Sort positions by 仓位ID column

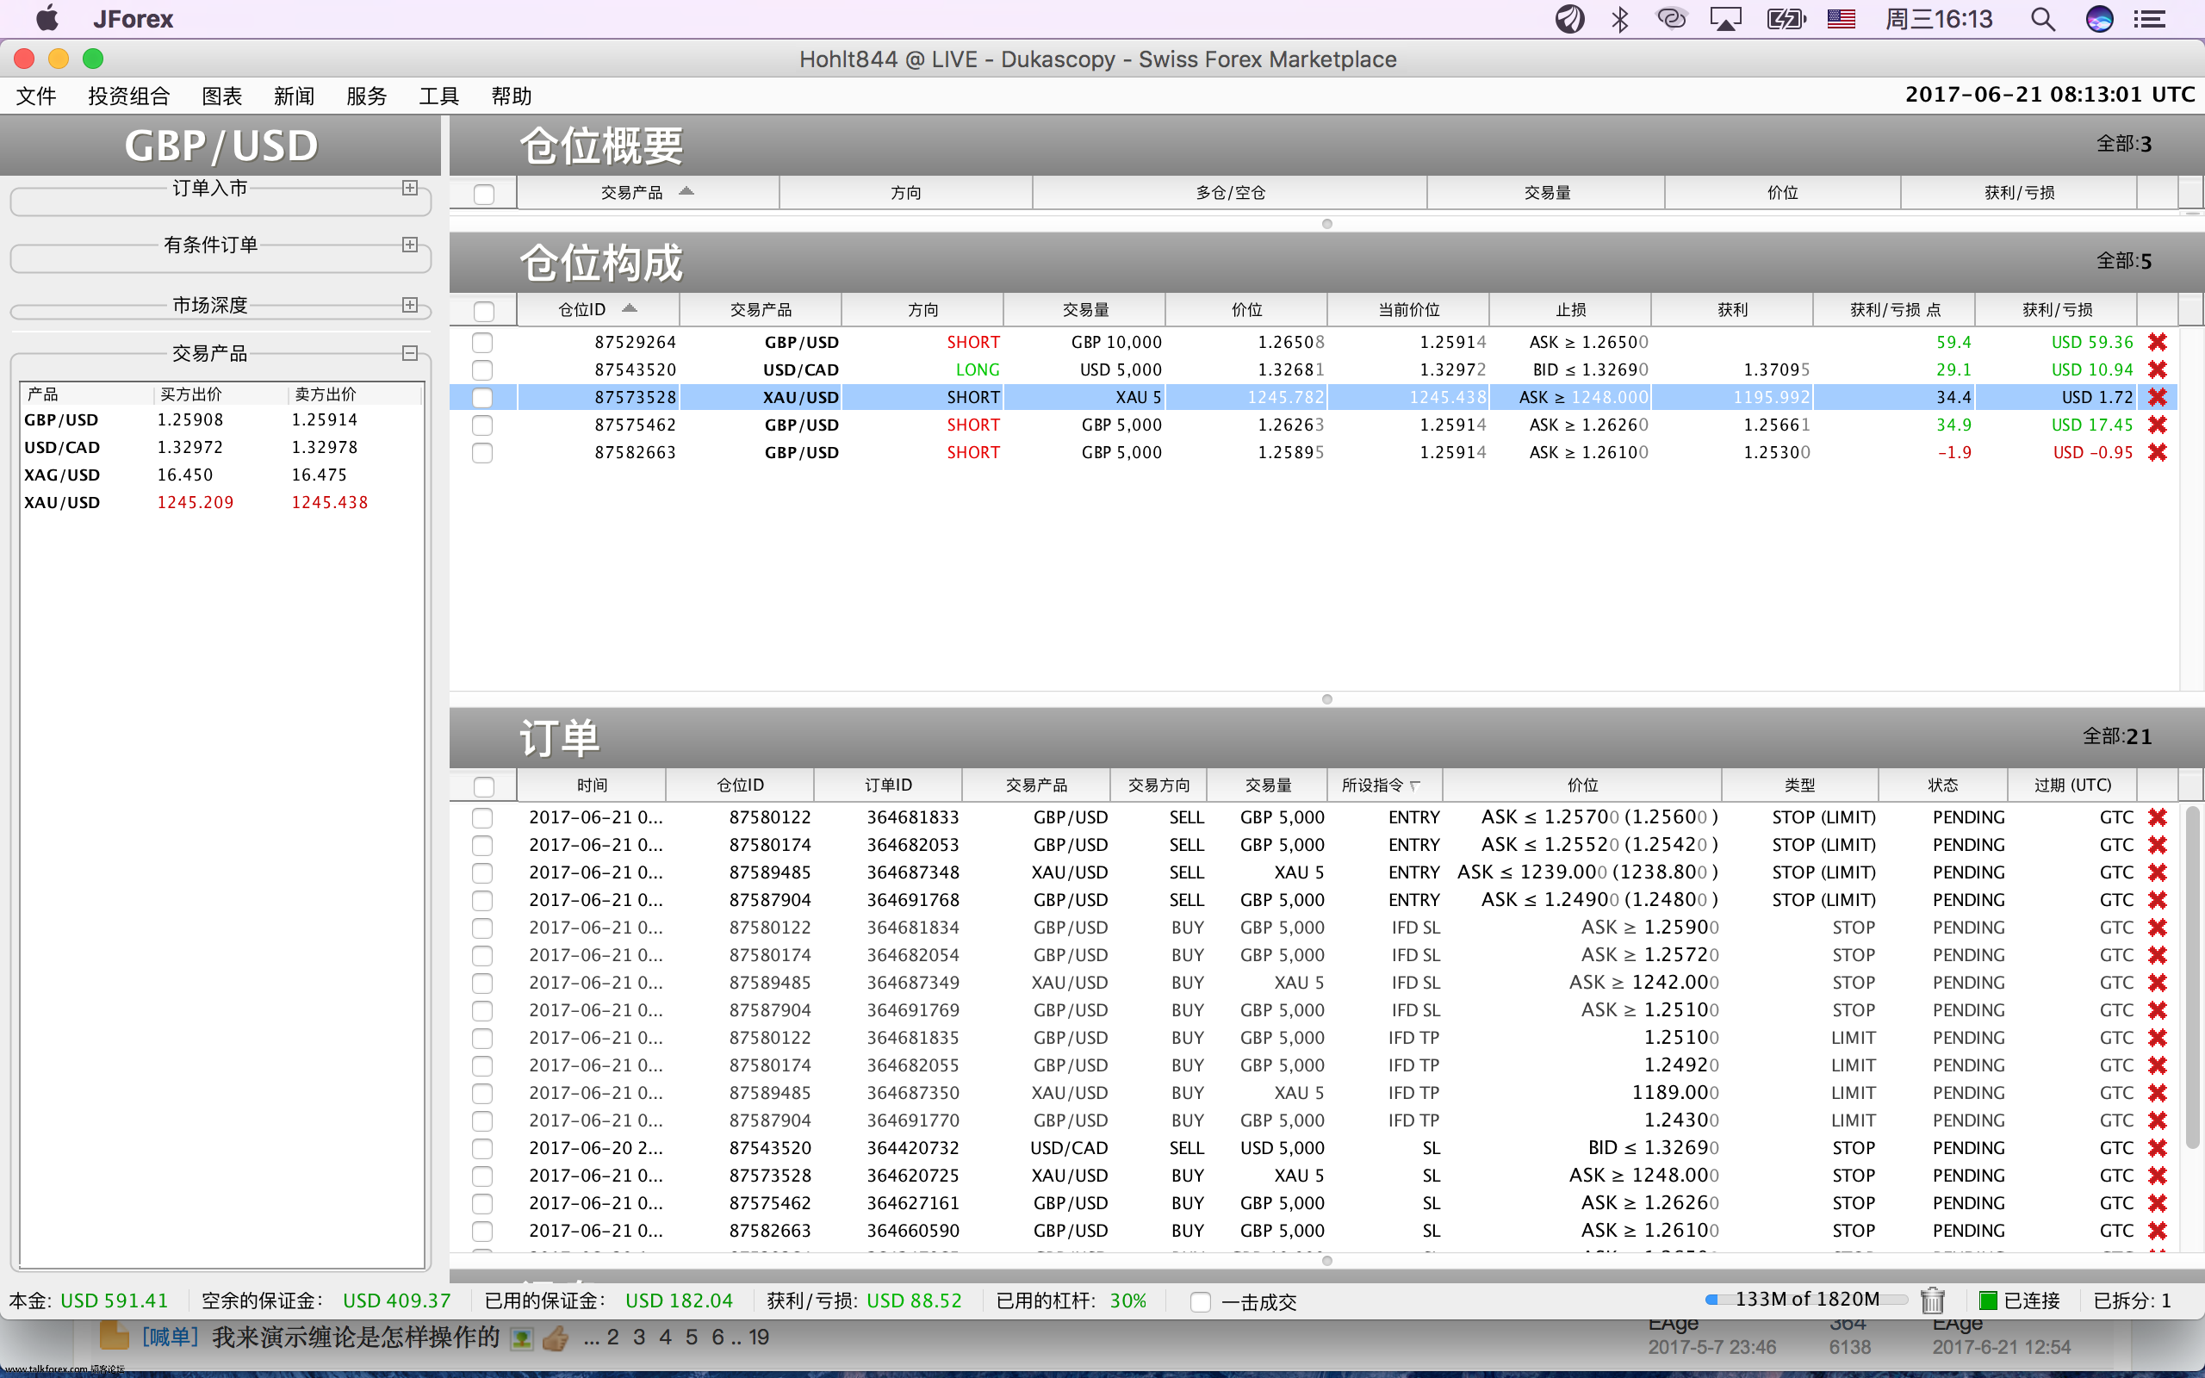[598, 310]
